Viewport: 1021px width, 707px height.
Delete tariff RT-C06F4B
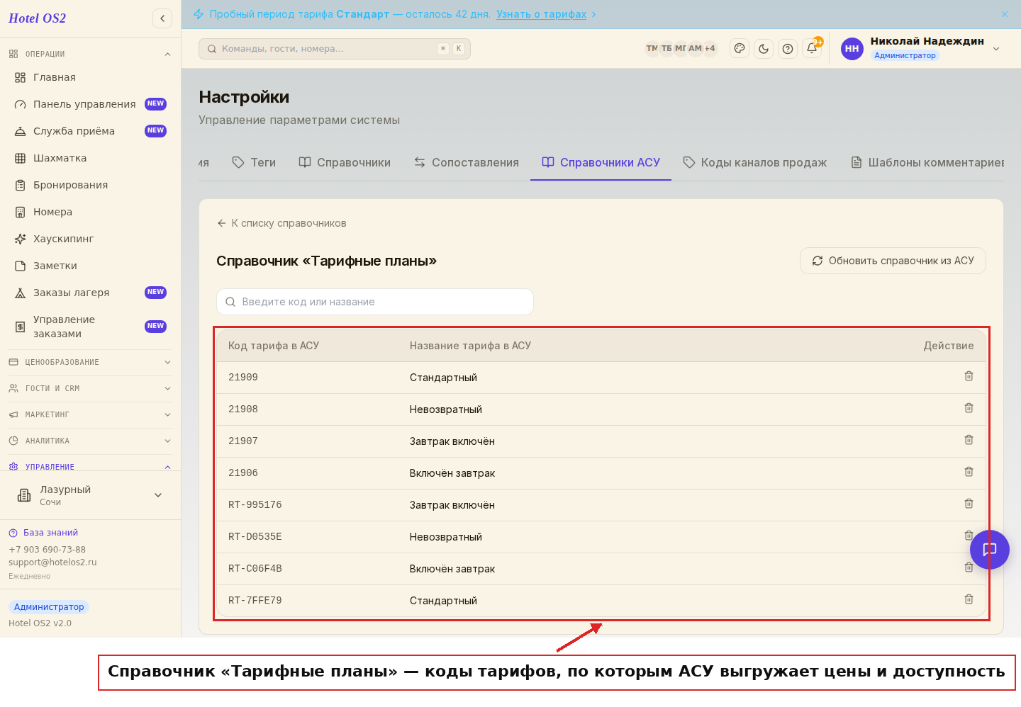969,567
